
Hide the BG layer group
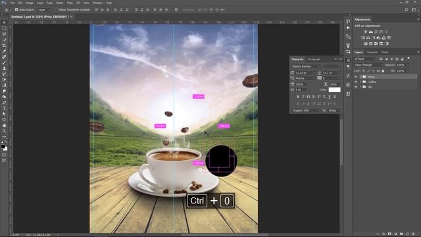coord(356,87)
